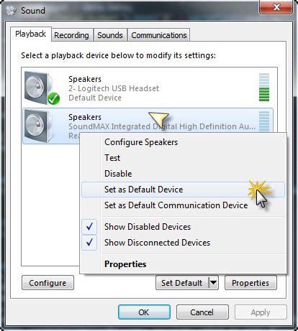Click the SoundMAX speakers device icon
298x331 pixels.
(x=40, y=126)
